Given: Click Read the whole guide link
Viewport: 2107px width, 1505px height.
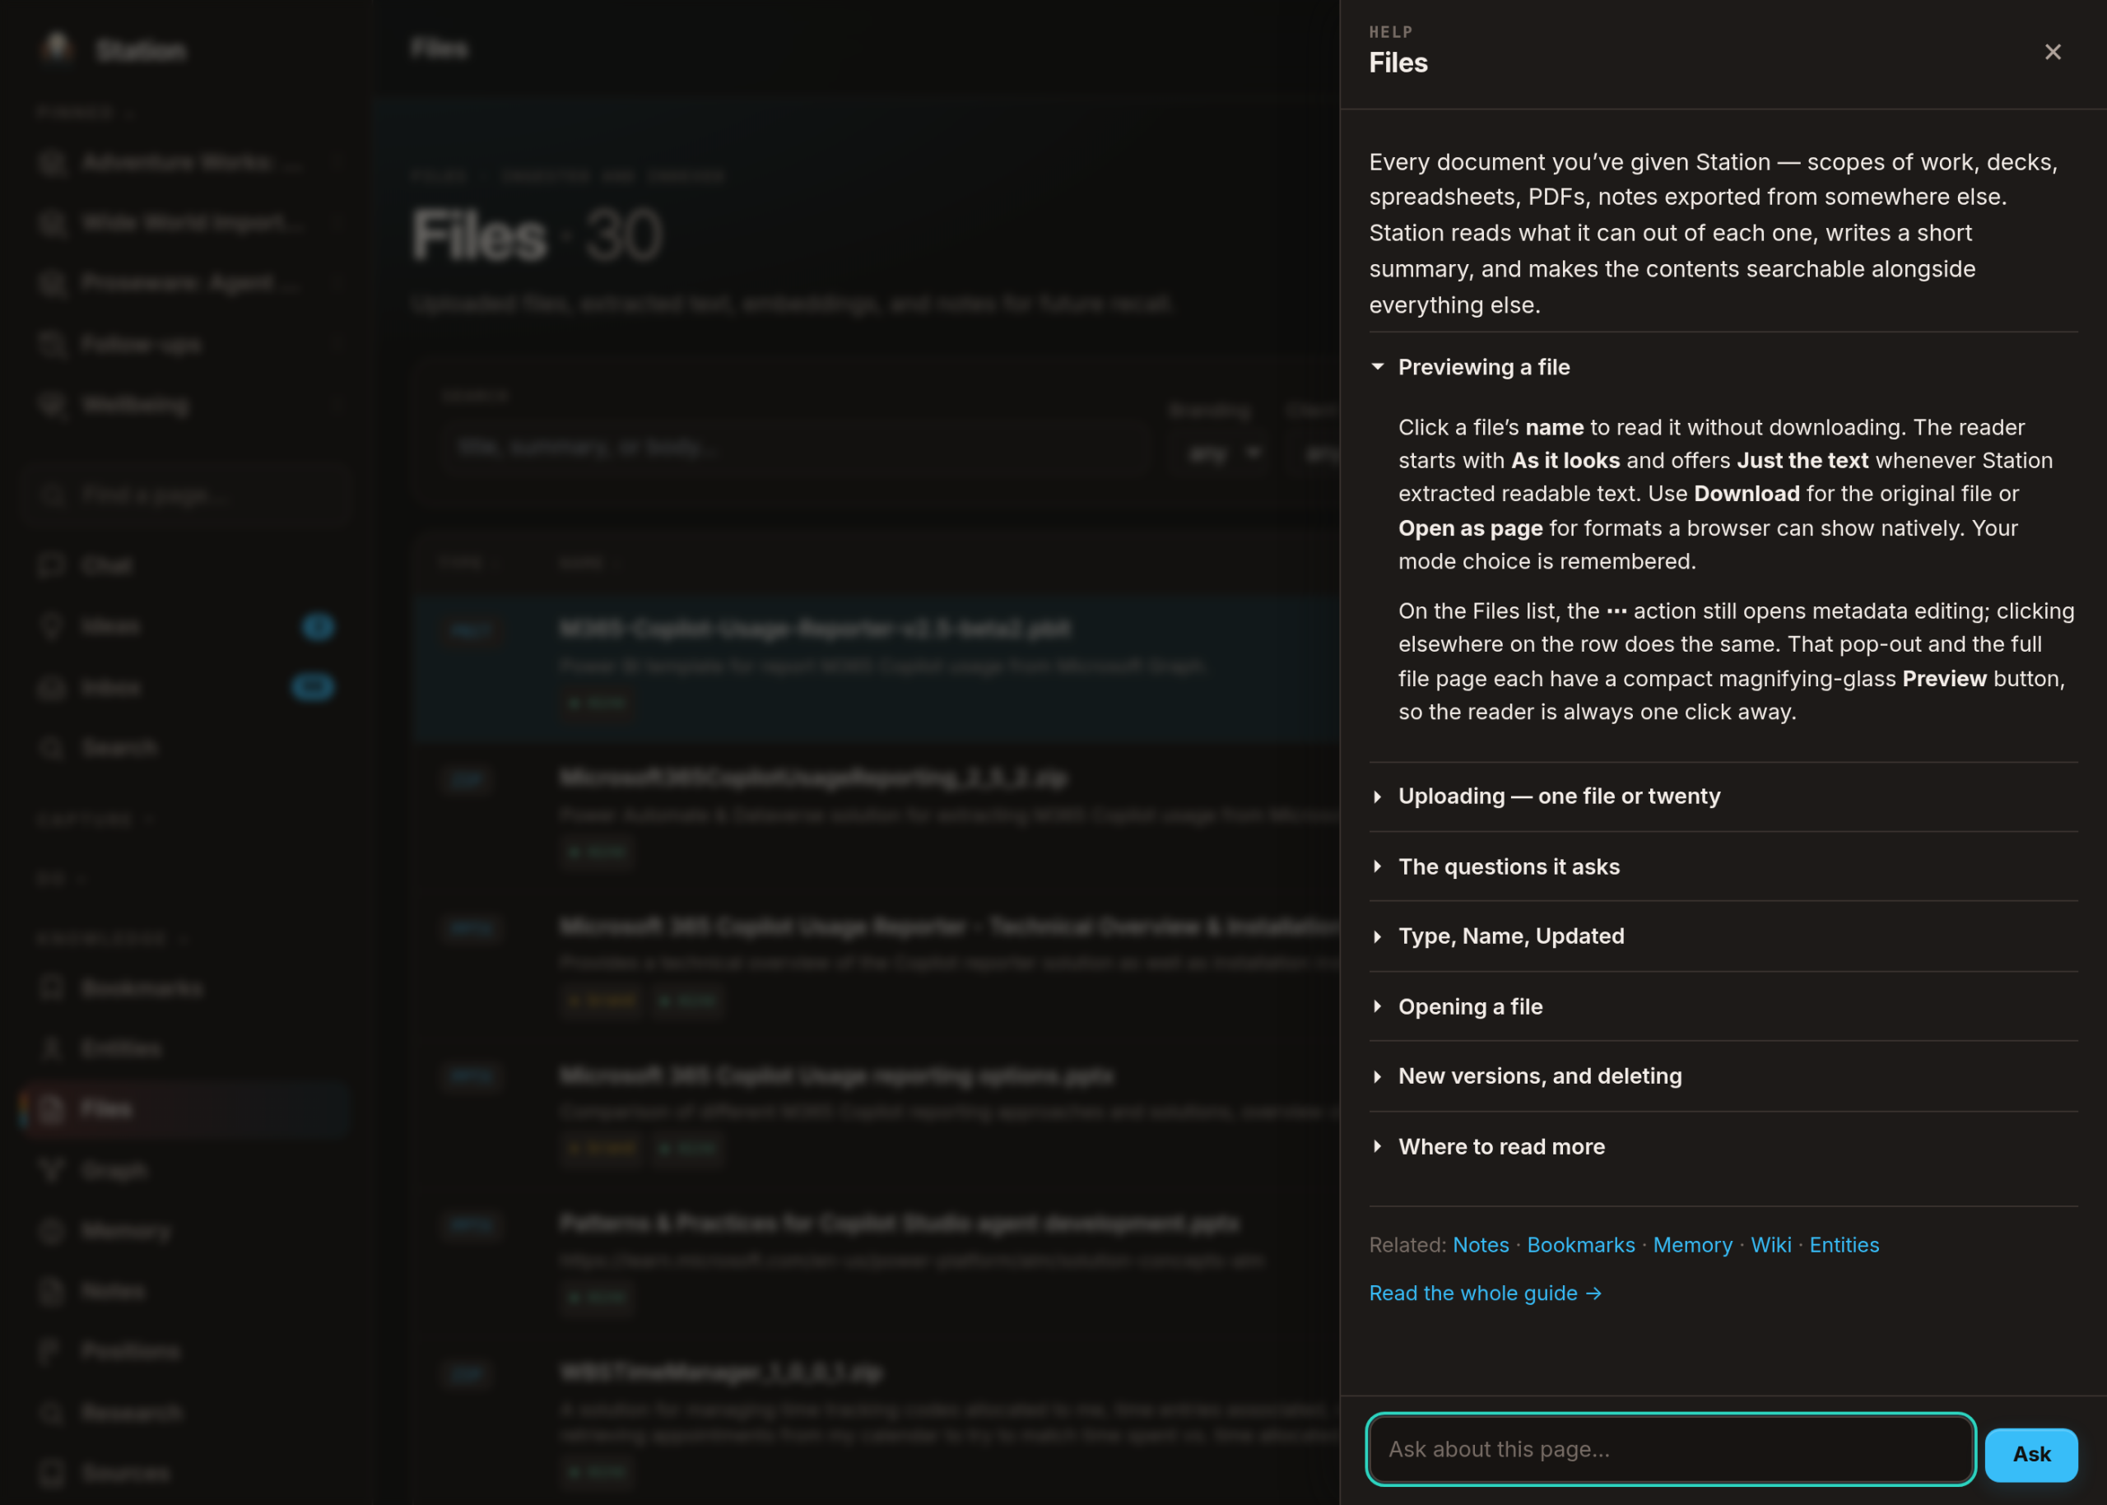Looking at the screenshot, I should coord(1485,1293).
